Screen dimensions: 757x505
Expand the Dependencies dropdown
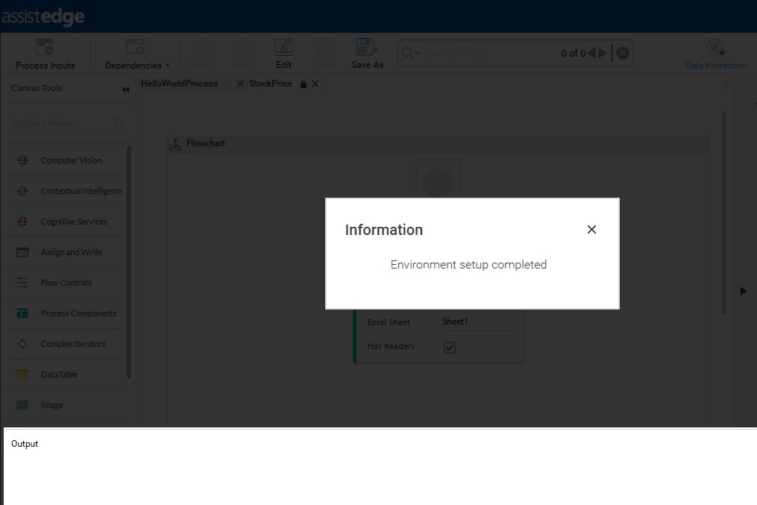pos(137,54)
